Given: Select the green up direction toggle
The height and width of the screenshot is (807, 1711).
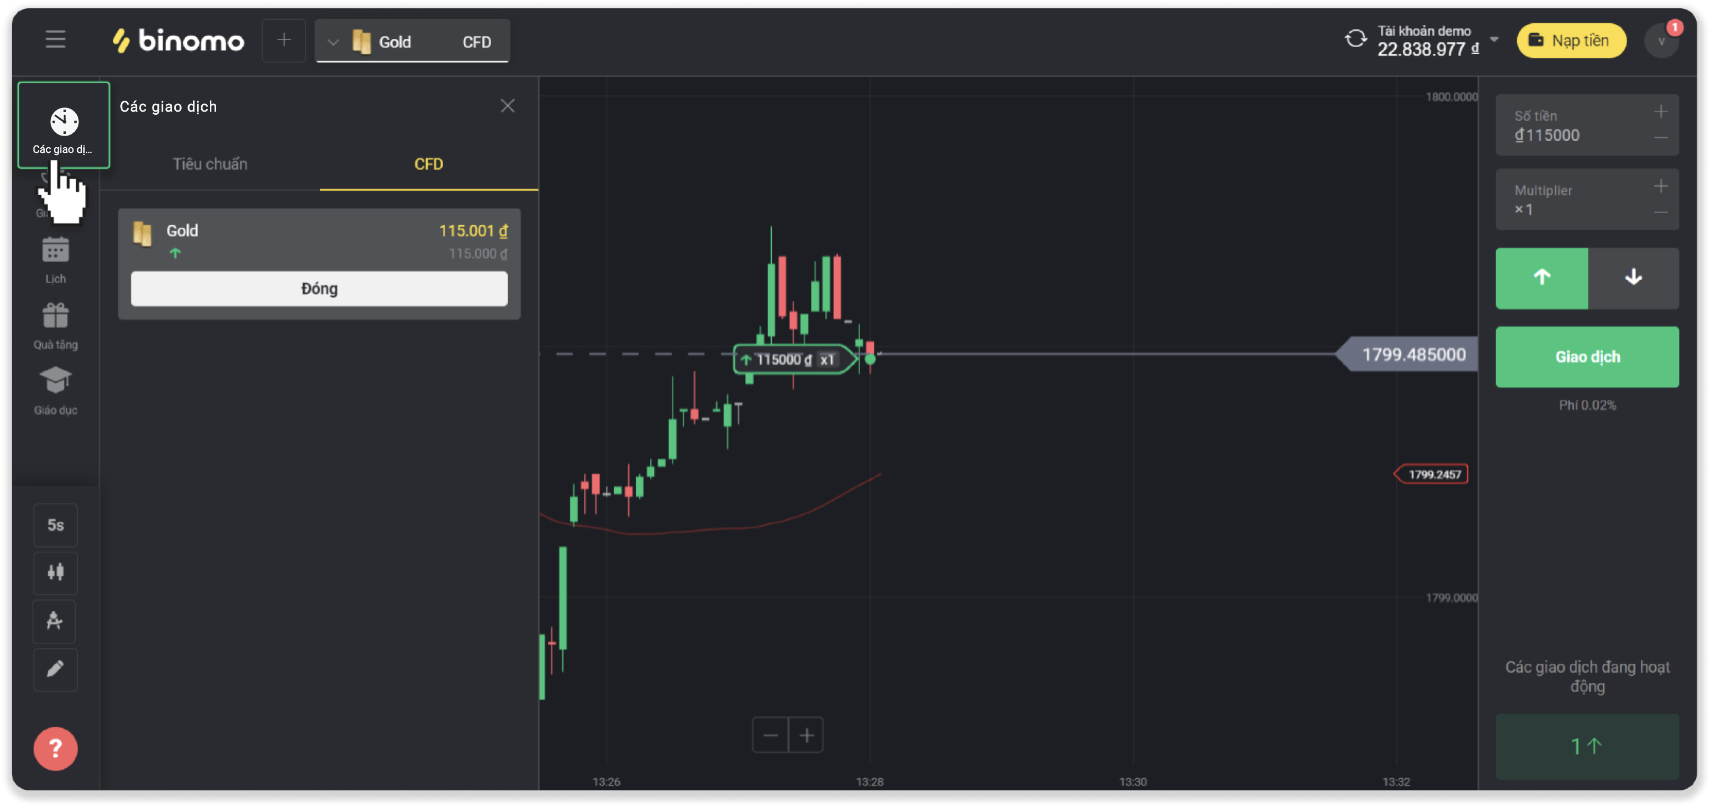Looking at the screenshot, I should coord(1541,277).
